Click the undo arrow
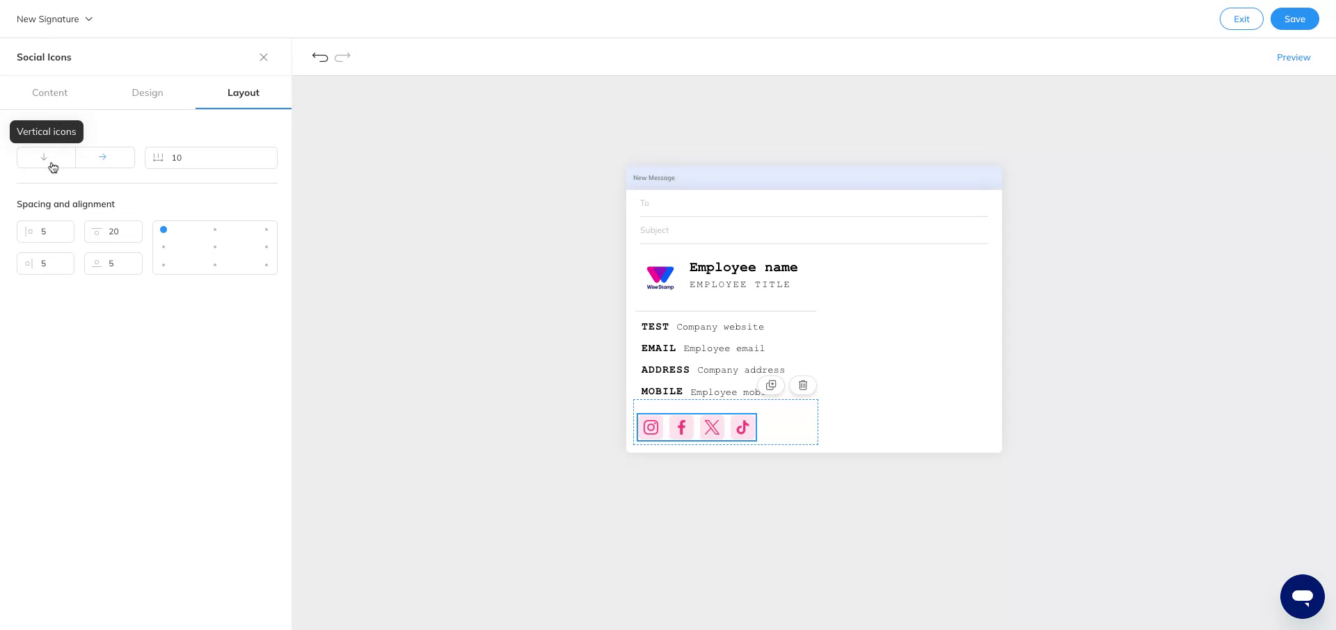Image resolution: width=1336 pixels, height=630 pixels. (319, 57)
